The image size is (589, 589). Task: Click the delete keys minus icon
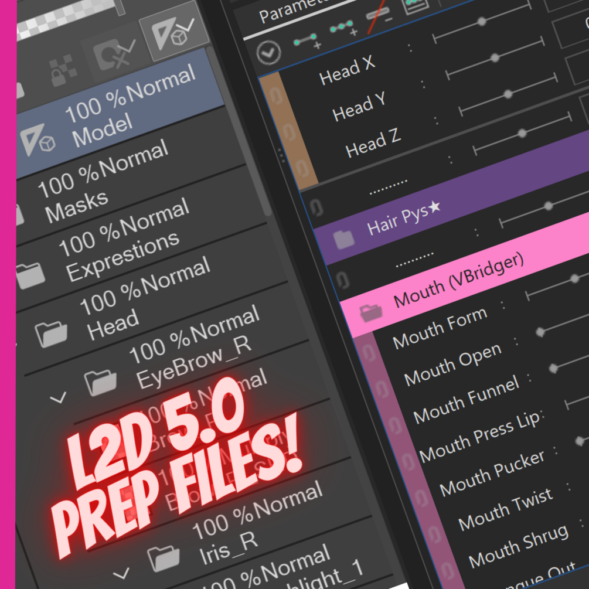pyautogui.click(x=379, y=15)
